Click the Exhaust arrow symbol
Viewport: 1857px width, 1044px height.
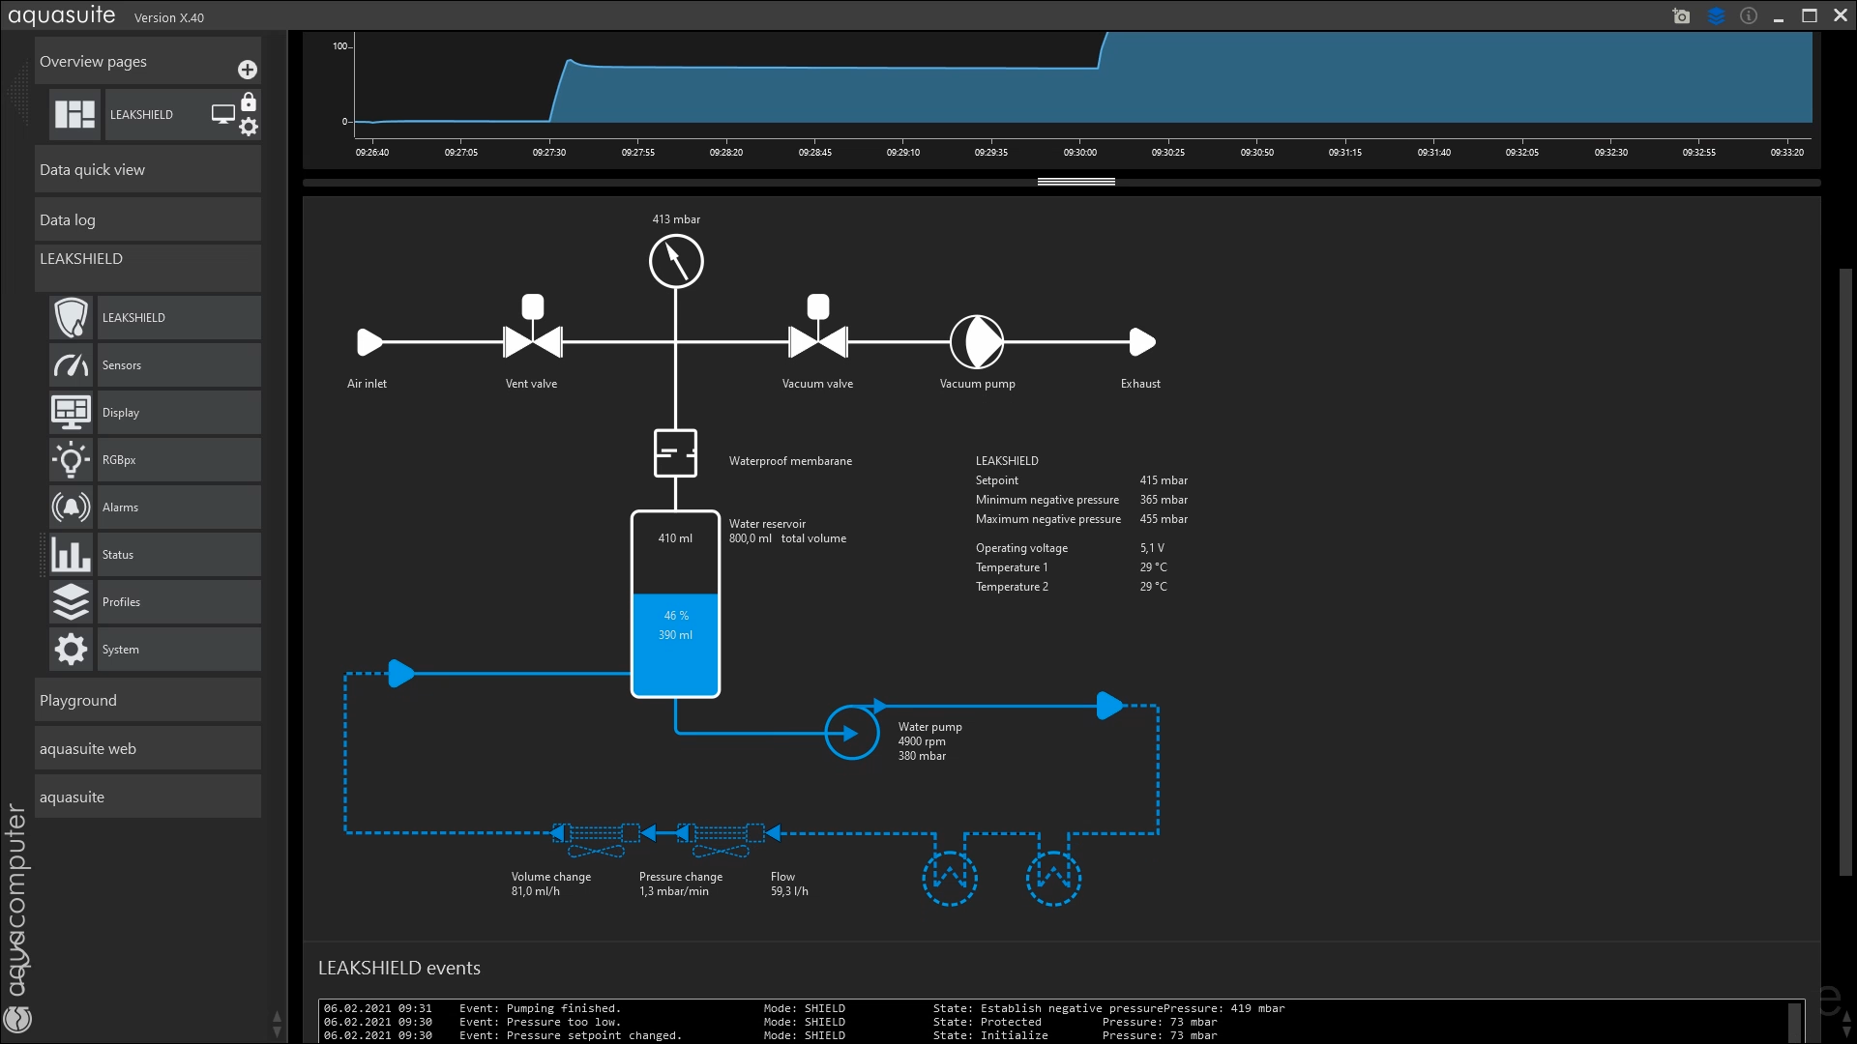(1143, 342)
